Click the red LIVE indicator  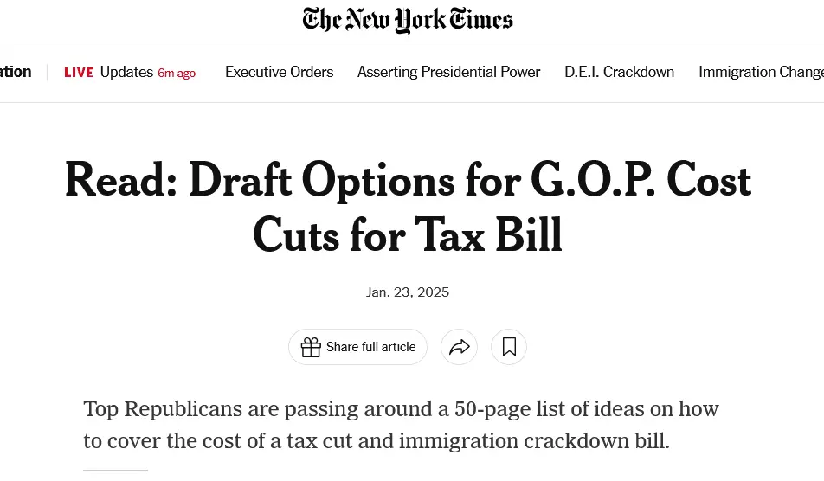(x=79, y=73)
